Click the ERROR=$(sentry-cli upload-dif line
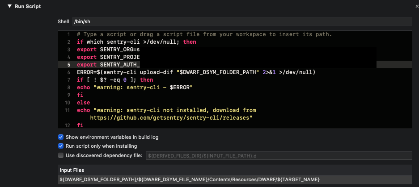Screen dimensions: 419x187 (196, 72)
